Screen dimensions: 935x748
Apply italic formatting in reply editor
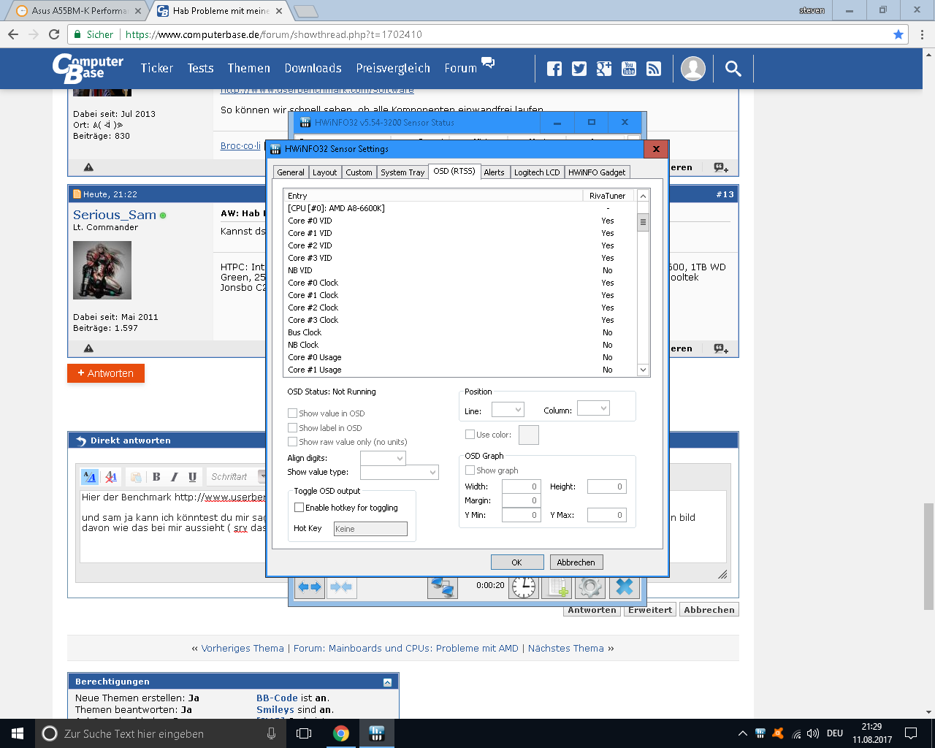[174, 477]
